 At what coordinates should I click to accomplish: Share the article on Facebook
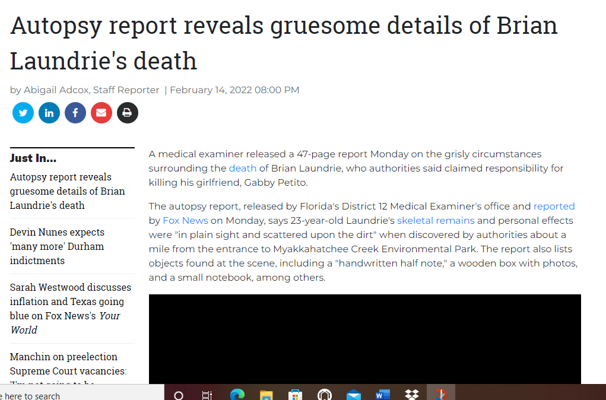pos(75,113)
